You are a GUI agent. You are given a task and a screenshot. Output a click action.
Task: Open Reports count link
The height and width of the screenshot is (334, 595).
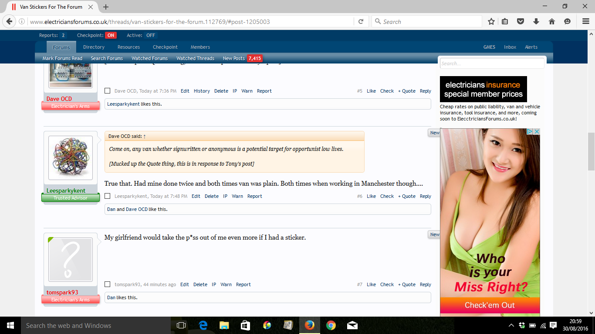tap(53, 35)
